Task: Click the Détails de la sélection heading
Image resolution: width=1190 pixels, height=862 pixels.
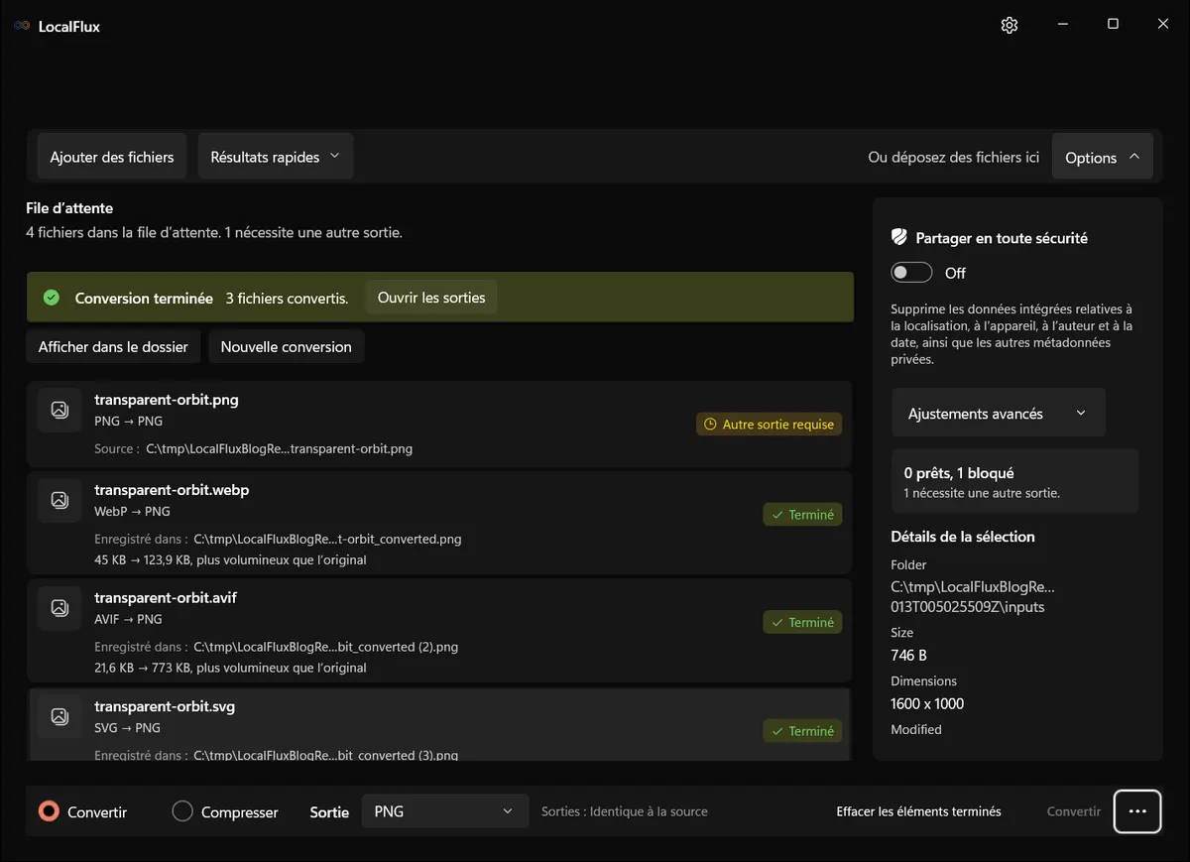Action: pyautogui.click(x=963, y=537)
